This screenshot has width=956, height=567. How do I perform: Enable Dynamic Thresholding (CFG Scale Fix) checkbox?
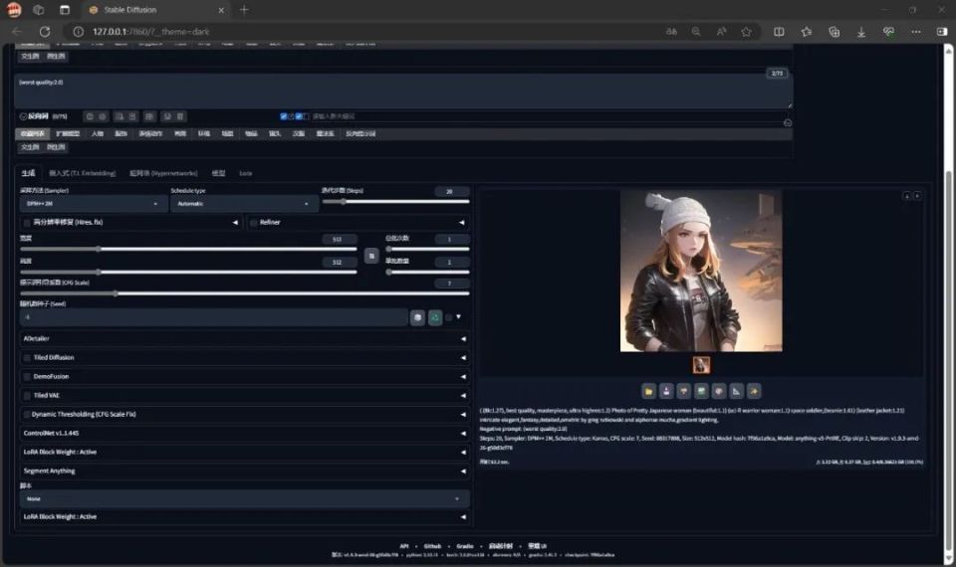[x=27, y=415]
